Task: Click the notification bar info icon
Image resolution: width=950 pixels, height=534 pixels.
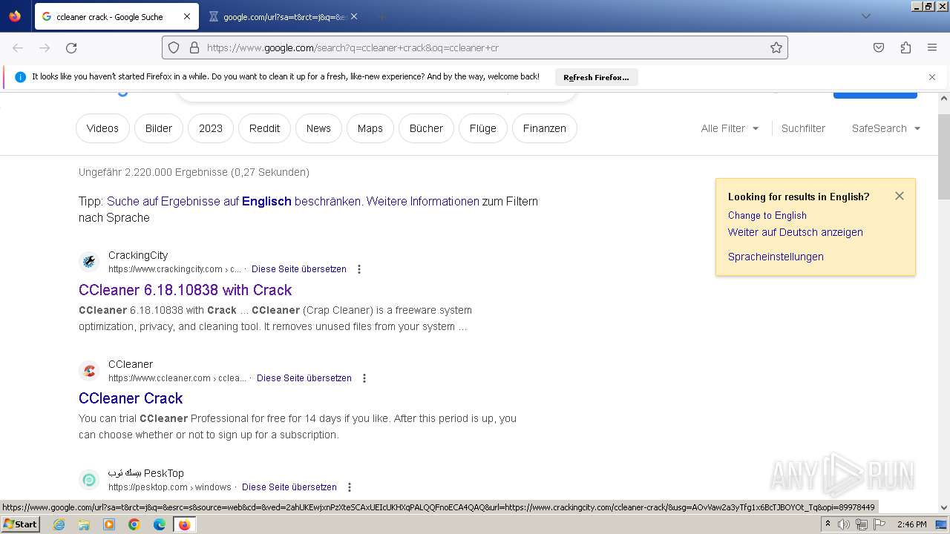Action: coord(20,77)
